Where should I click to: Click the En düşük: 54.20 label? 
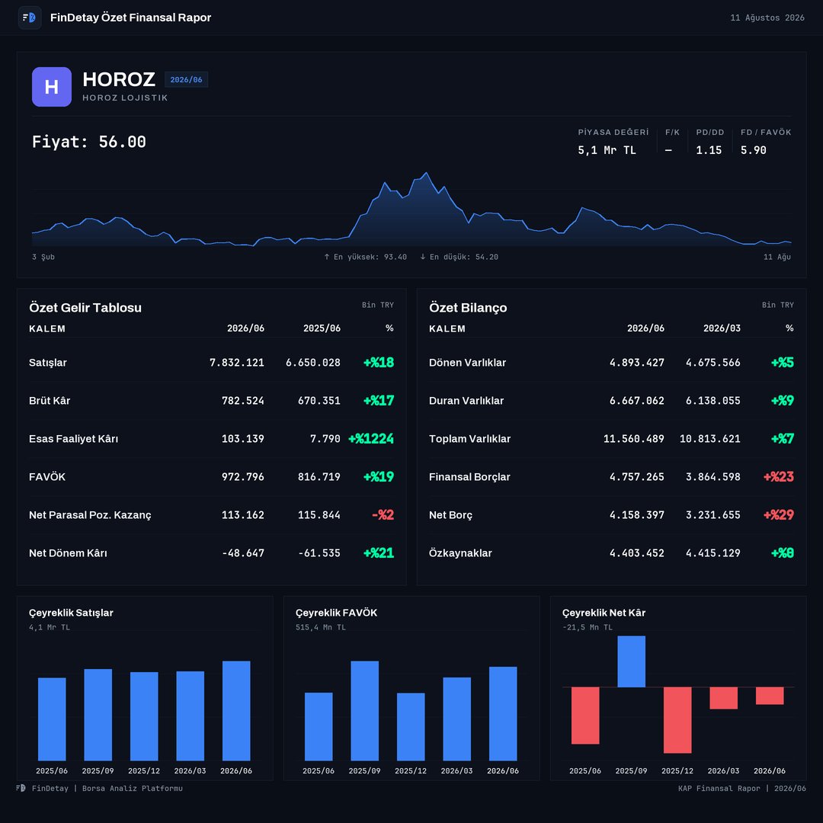(460, 257)
